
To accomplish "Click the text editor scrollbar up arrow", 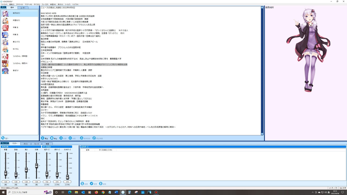I will (262, 8).
